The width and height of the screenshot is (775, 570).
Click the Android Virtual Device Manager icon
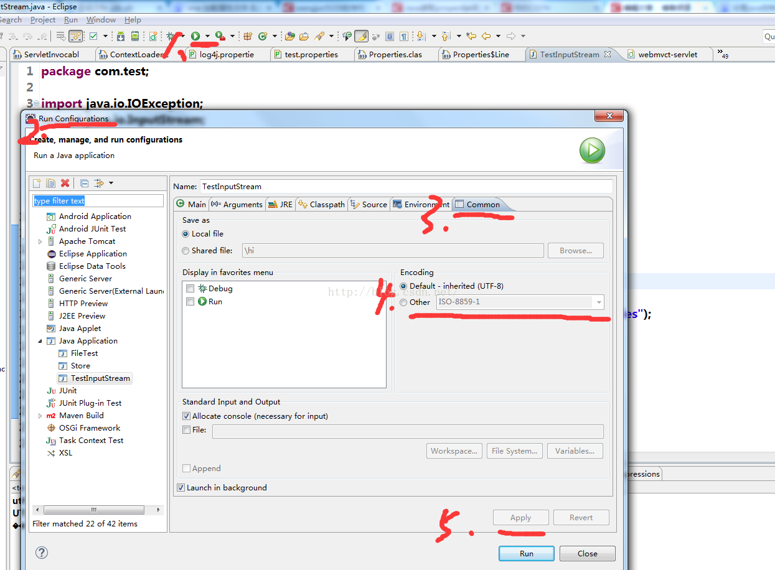[x=134, y=36]
